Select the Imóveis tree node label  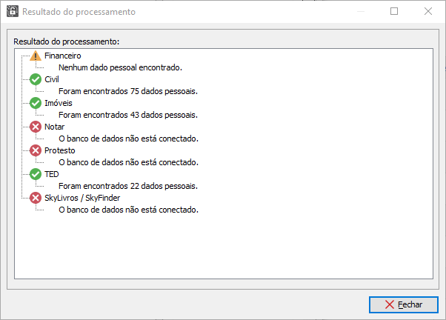point(59,103)
